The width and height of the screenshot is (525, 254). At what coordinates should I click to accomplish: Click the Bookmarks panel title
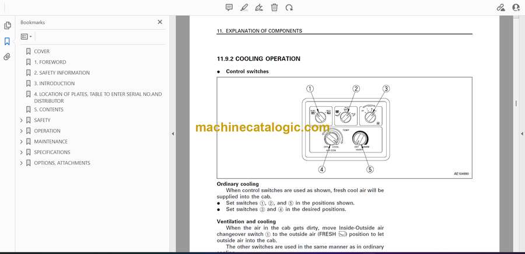[33, 22]
